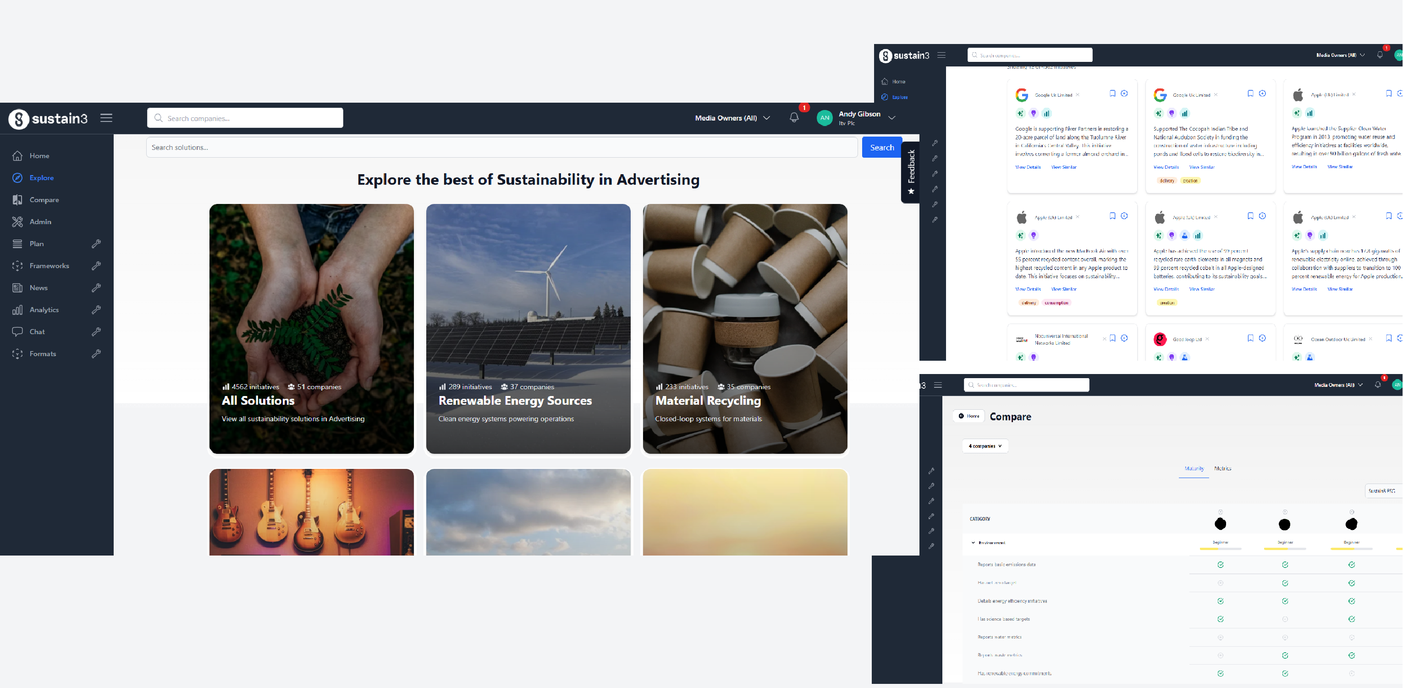
Task: Bookmark the Google Cocopah Indian Tribe card
Action: tap(1250, 94)
